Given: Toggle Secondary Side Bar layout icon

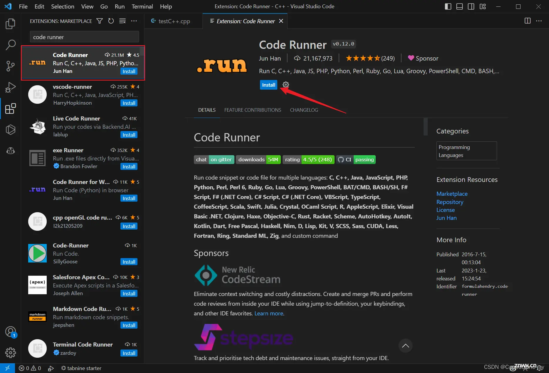Looking at the screenshot, I should 471,6.
